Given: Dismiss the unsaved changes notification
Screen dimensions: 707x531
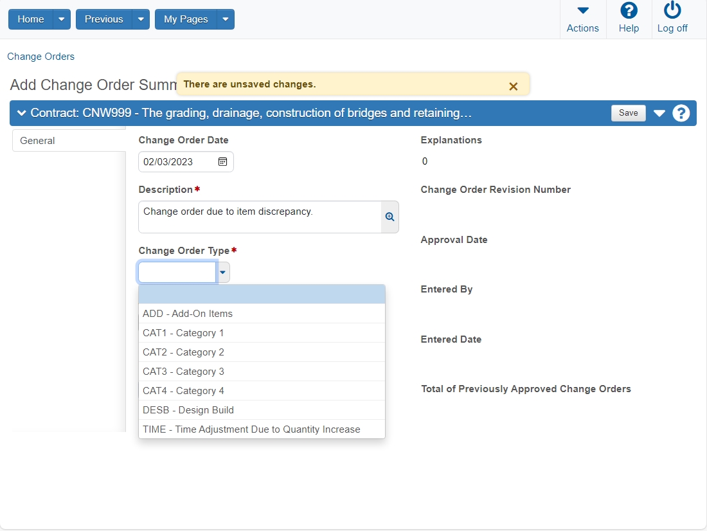Looking at the screenshot, I should click(513, 86).
